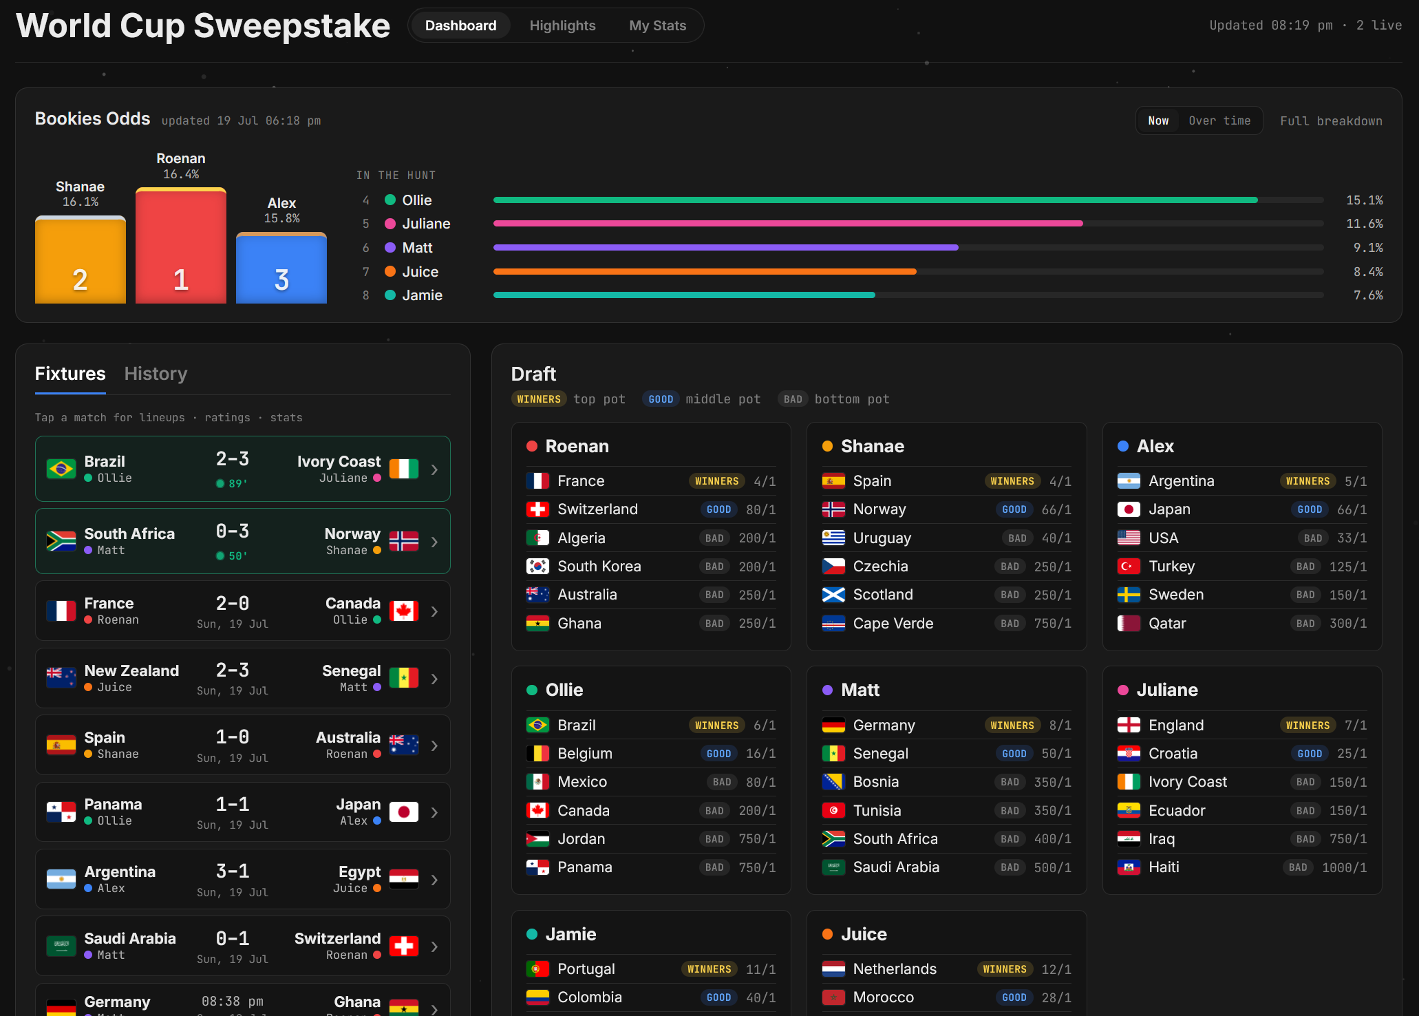Screen dimensions: 1419x1016
Task: Click the Morocco flag in Juice's draft
Action: [x=833, y=997]
